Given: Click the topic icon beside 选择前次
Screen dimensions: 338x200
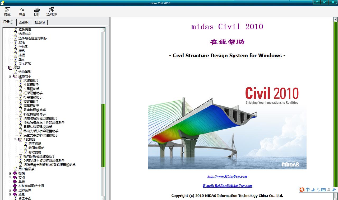Looking at the screenshot, I should pos(16,34).
